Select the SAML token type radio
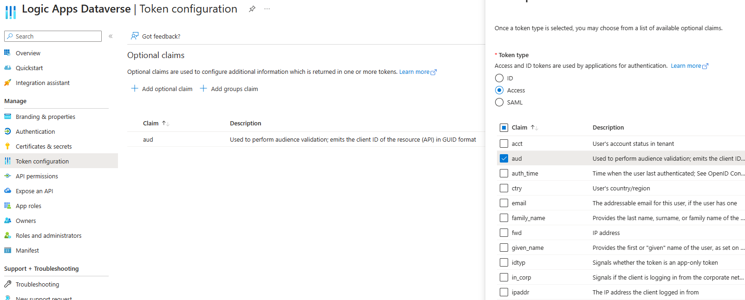The height and width of the screenshot is (300, 745). click(x=499, y=102)
